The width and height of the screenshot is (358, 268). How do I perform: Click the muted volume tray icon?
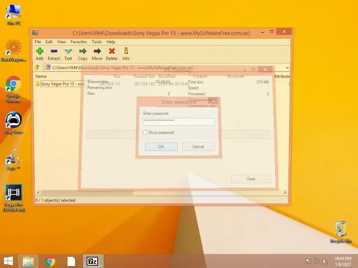pyautogui.click(x=325, y=261)
